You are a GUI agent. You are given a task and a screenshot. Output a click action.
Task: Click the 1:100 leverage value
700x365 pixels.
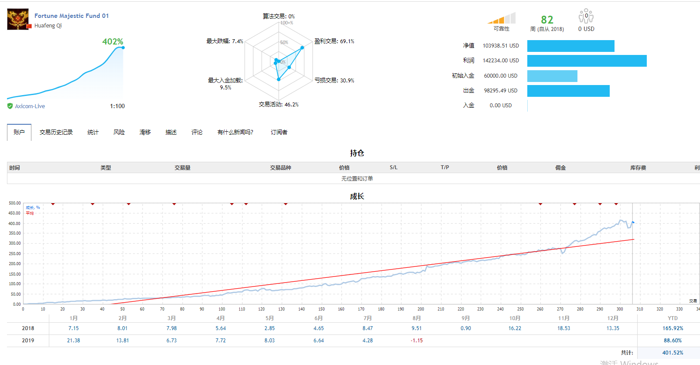point(117,106)
